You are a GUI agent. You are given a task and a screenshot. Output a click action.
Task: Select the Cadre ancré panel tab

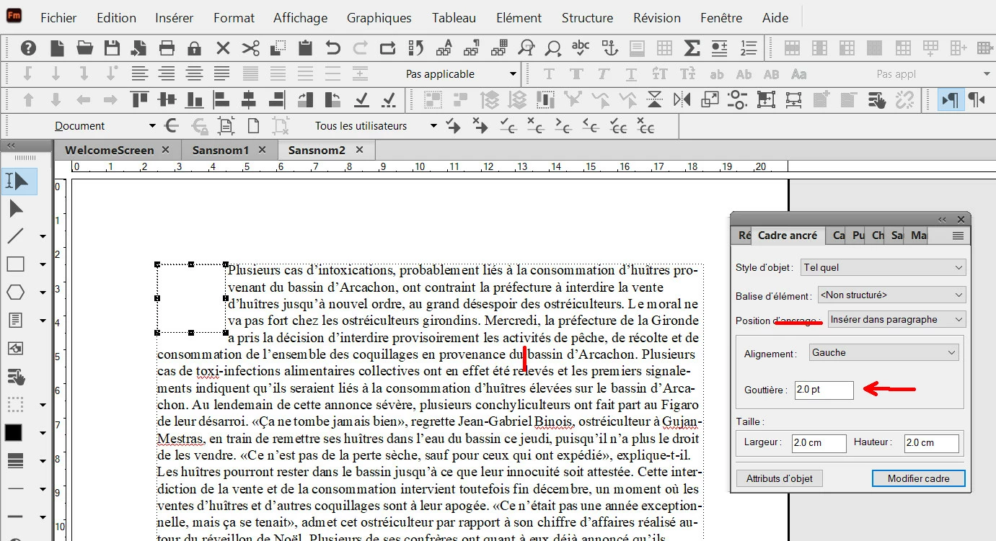point(788,236)
